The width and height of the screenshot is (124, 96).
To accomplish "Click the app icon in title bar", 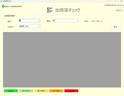I will click(x=1, y=1).
